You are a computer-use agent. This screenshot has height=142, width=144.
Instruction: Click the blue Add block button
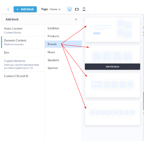pos(25,9)
